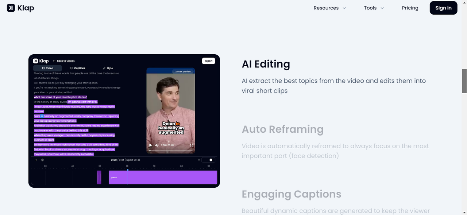Click the video progress bar under playback controls
The image size is (467, 215).
coord(171,150)
